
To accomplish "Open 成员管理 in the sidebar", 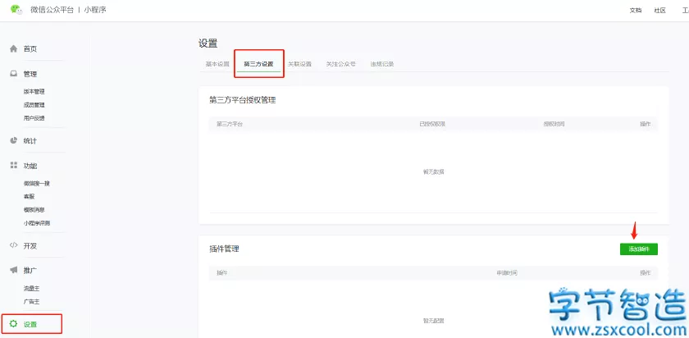I will click(x=34, y=105).
